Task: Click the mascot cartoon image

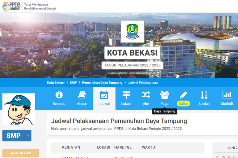Action: point(19,109)
